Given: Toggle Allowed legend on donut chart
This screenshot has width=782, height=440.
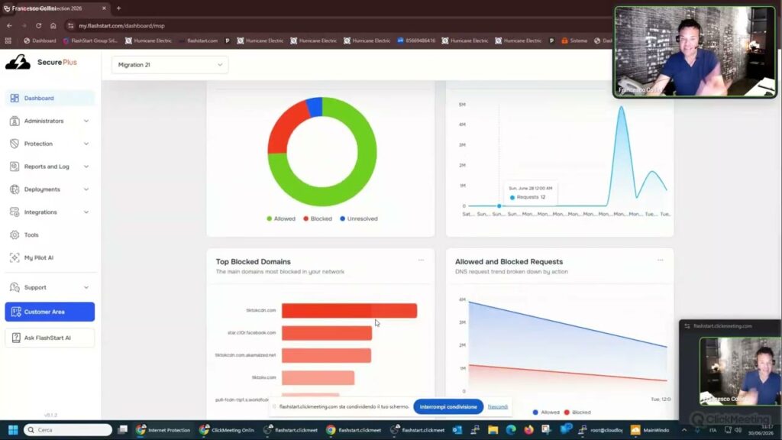Looking at the screenshot, I should click(281, 218).
